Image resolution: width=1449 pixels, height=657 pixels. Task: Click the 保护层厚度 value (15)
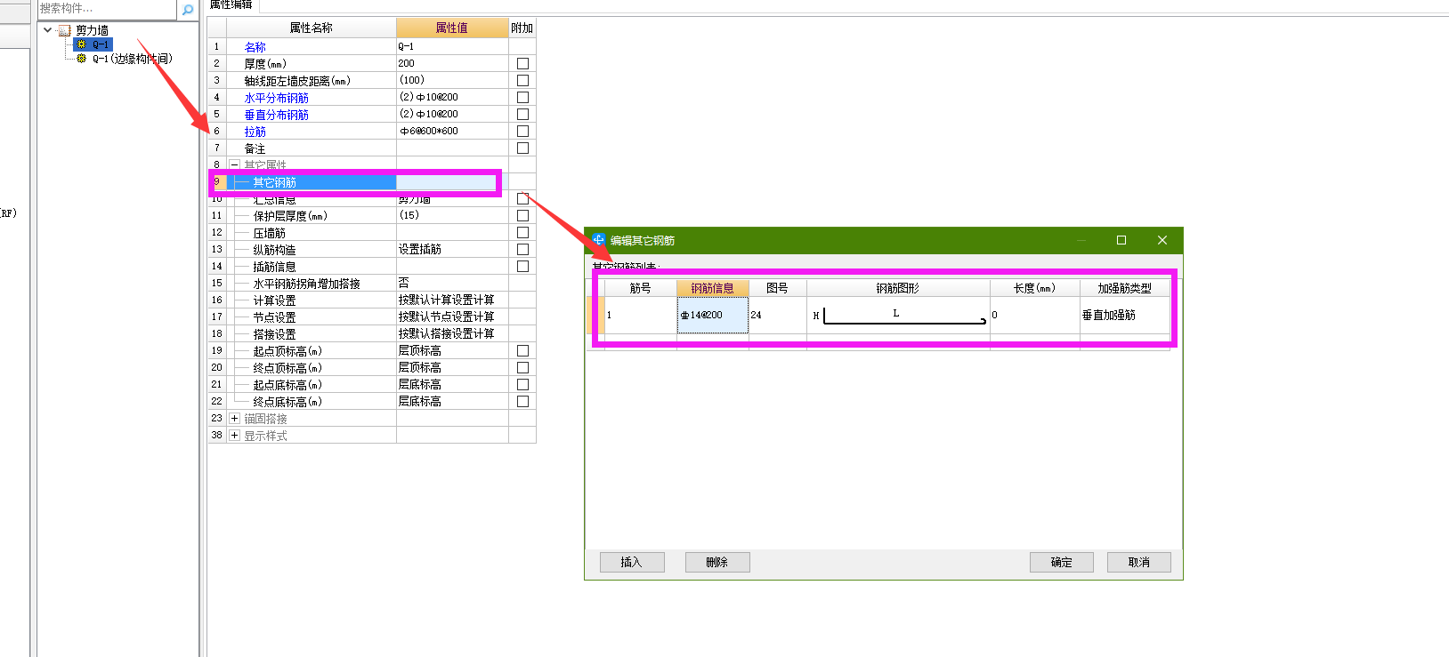click(452, 215)
